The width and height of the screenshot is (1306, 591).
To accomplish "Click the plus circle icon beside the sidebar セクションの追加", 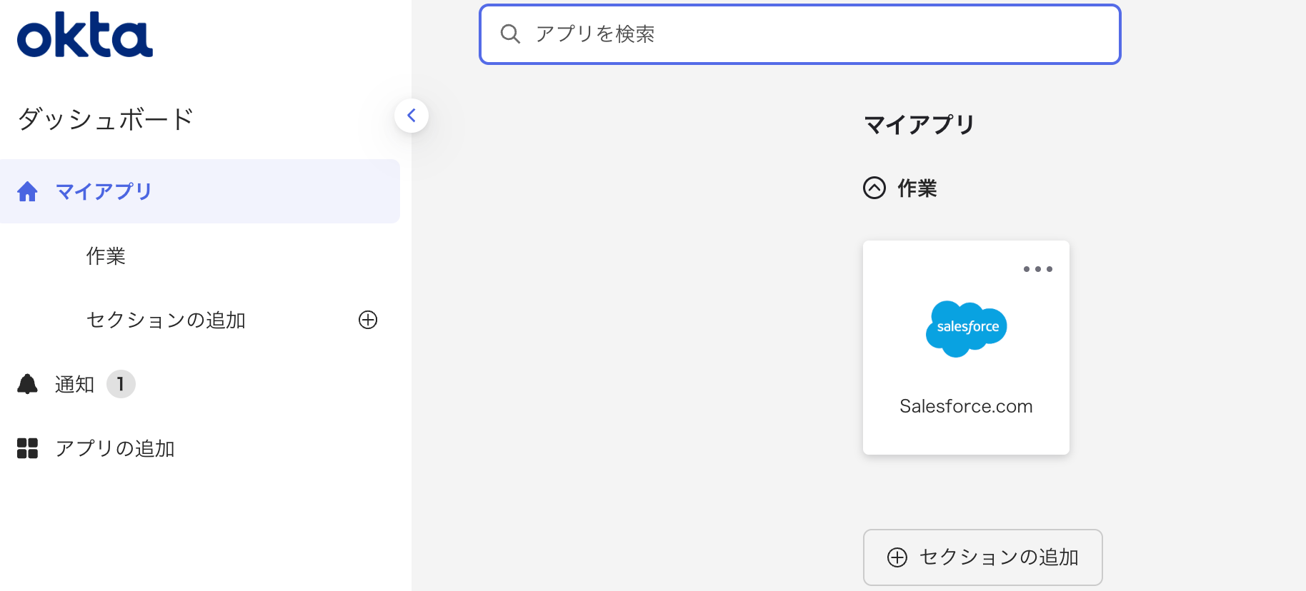I will coord(368,320).
